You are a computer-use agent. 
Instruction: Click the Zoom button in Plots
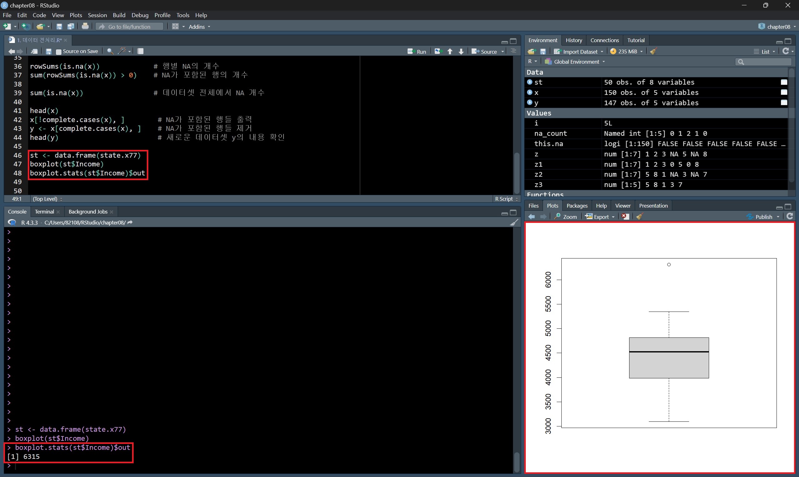(566, 217)
